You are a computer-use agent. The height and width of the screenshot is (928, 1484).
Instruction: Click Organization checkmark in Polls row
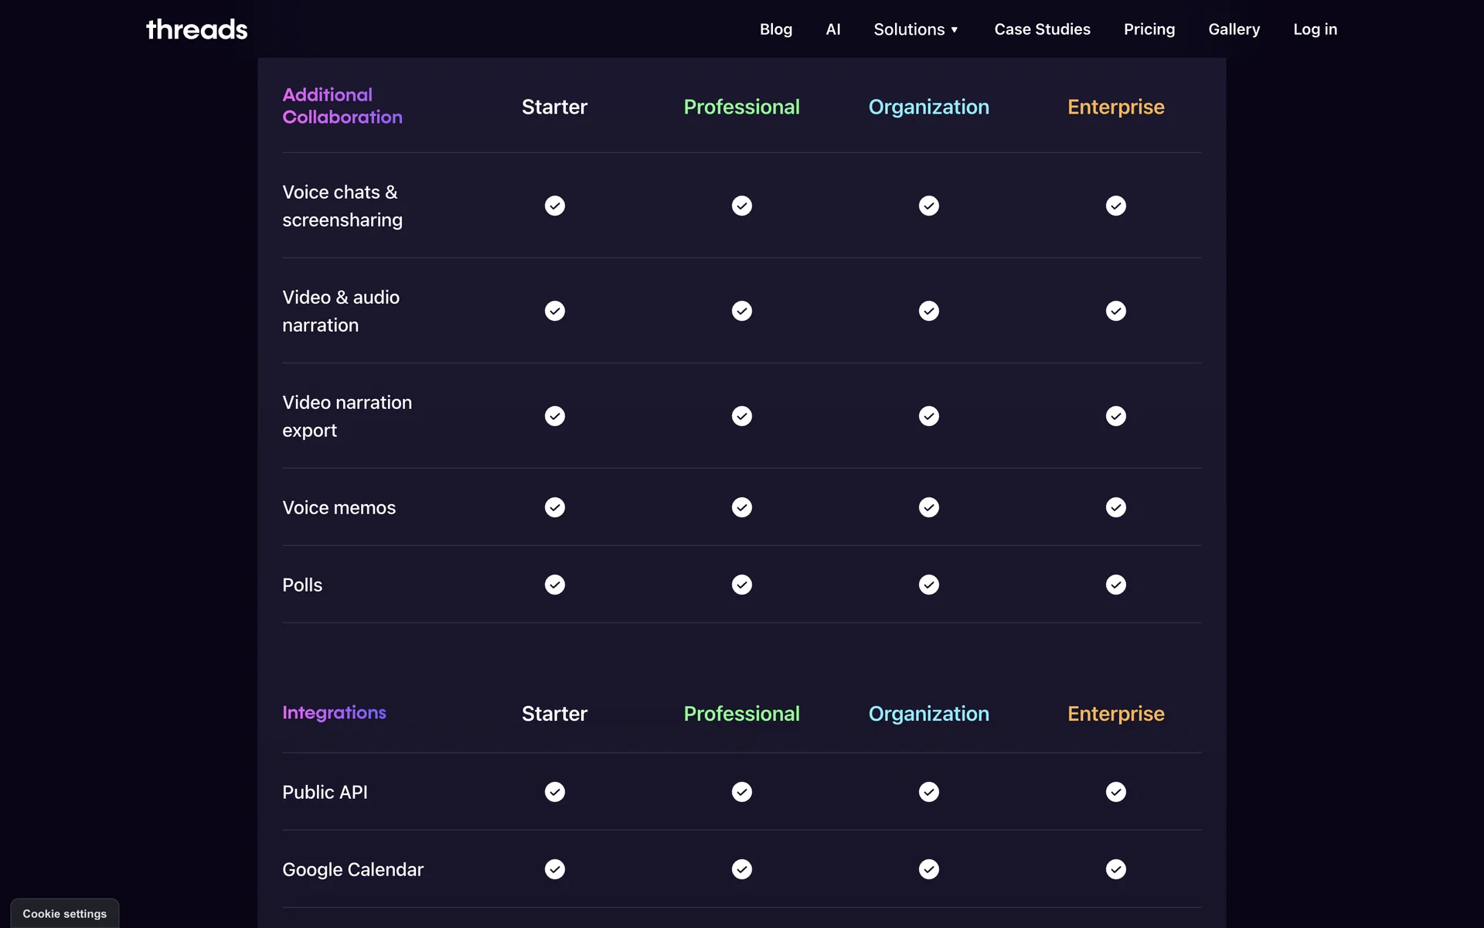point(928,585)
